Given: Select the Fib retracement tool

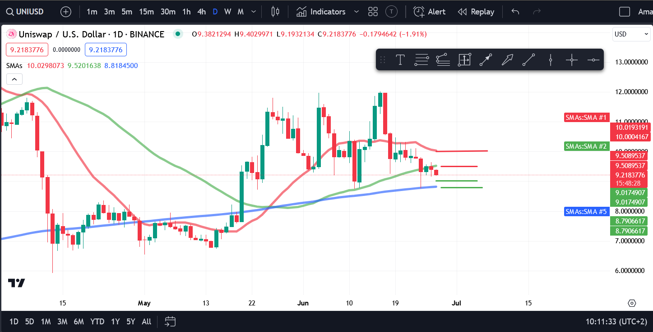Looking at the screenshot, I should (421, 59).
